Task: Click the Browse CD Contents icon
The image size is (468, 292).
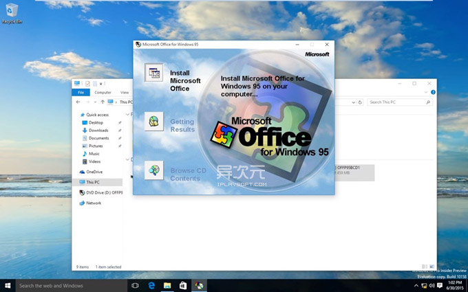Action: (x=154, y=170)
